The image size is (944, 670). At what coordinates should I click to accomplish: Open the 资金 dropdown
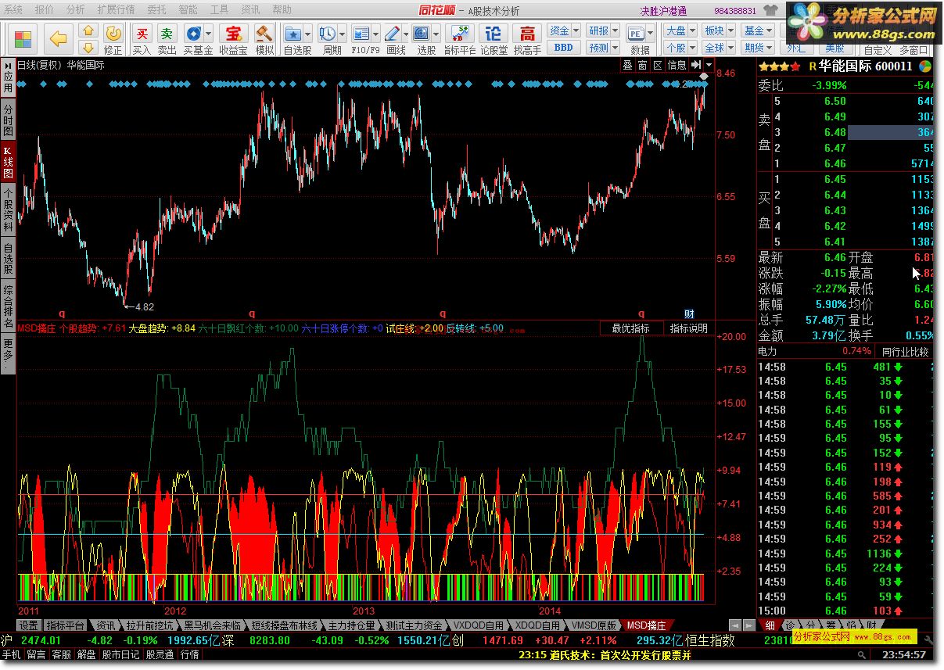pos(564,30)
